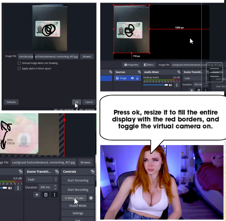Click Image File path field beside the checkboxes dialog

(x=48, y=56)
